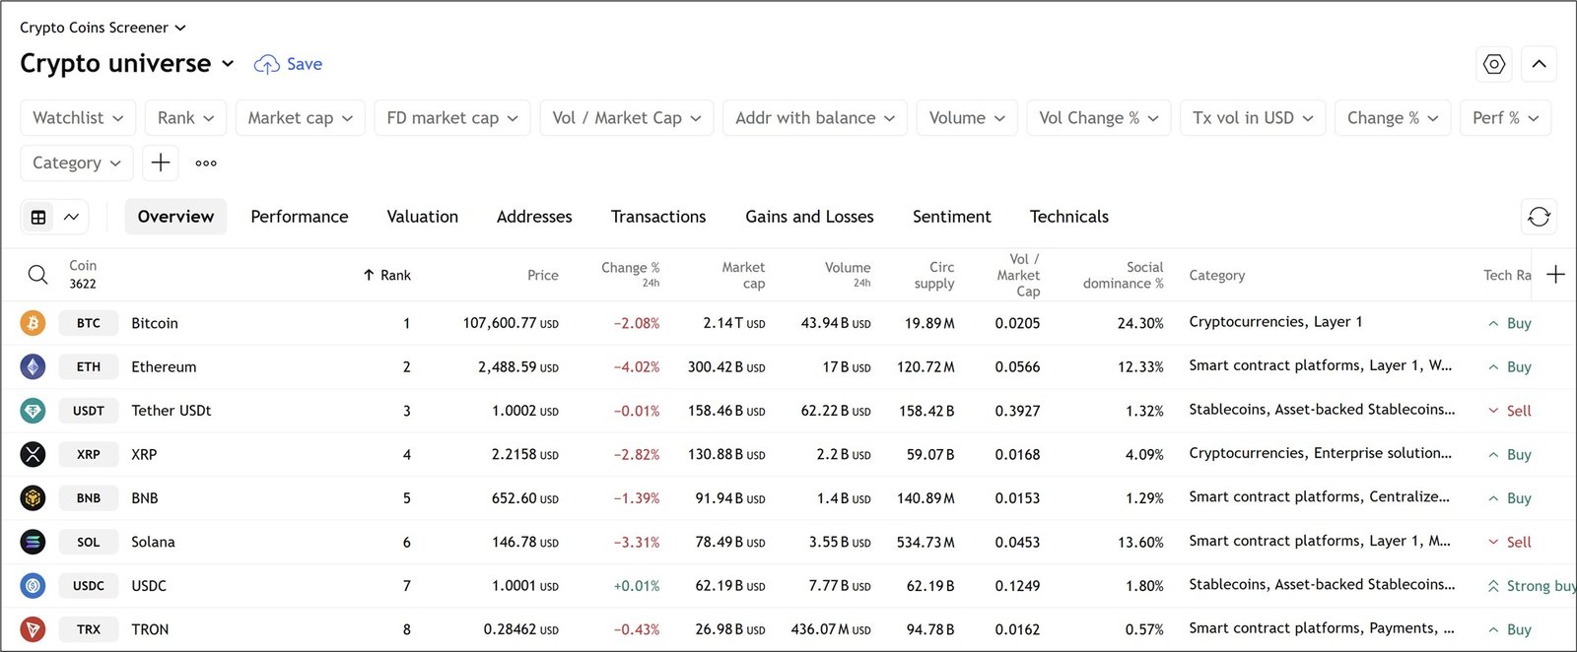Switch to the Technicals tab
1577x652 pixels.
1069,217
